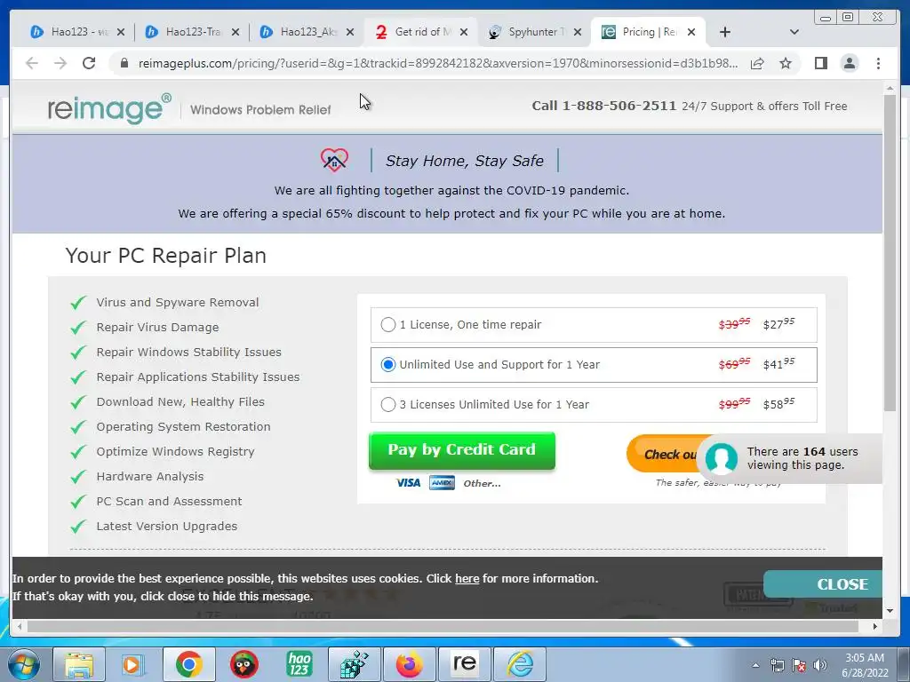
Task: Click the browser forward arrow
Action: pyautogui.click(x=60, y=63)
